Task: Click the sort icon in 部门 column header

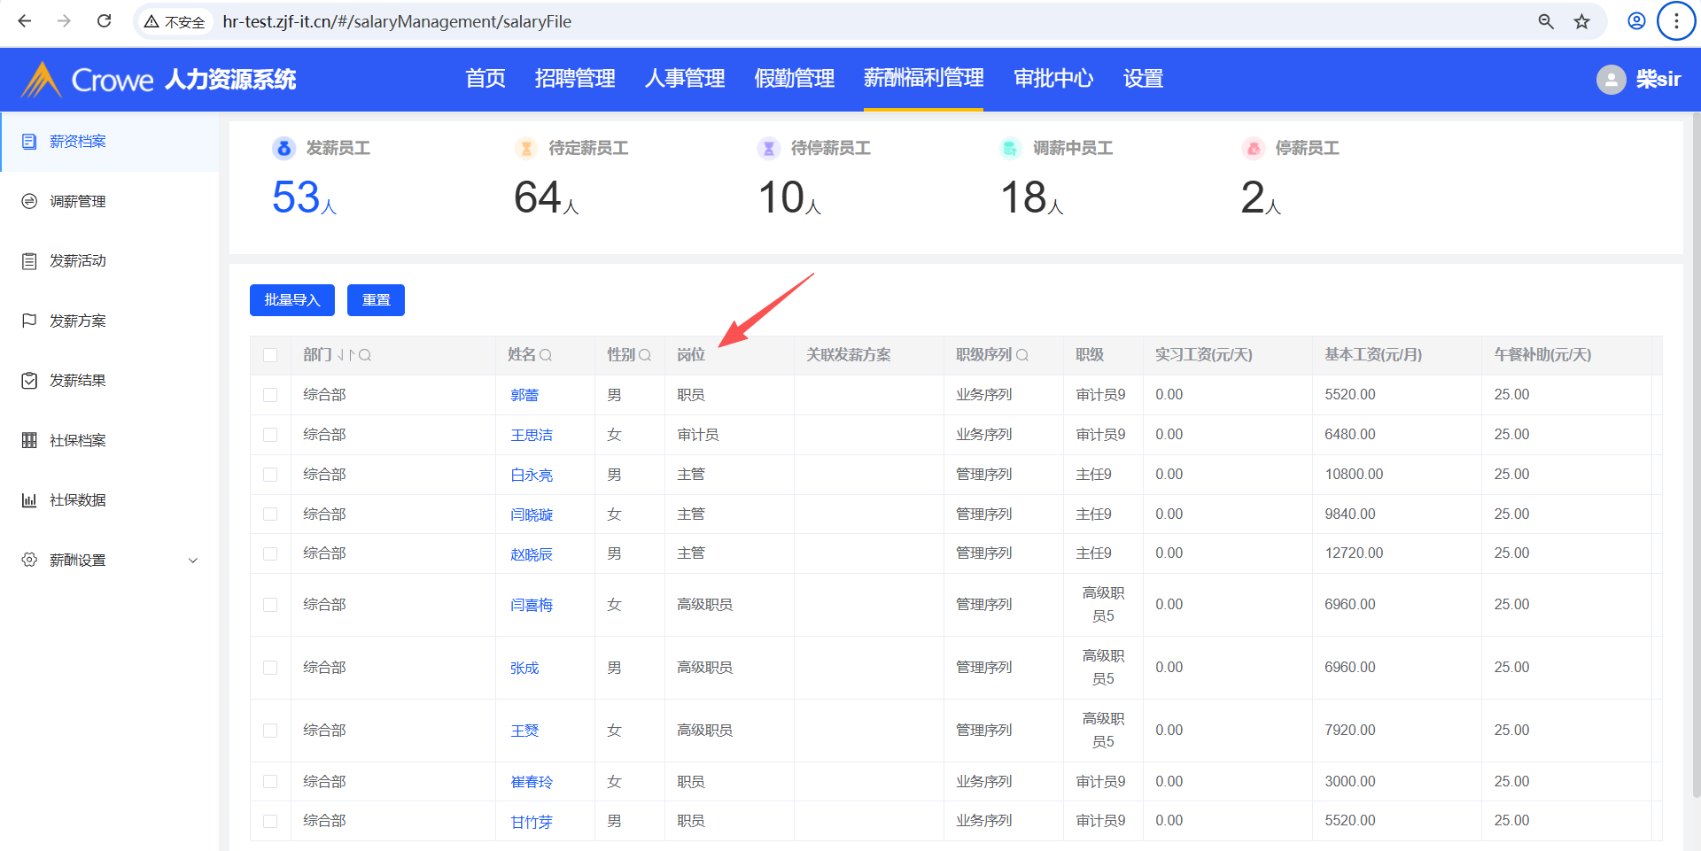Action: coord(346,355)
